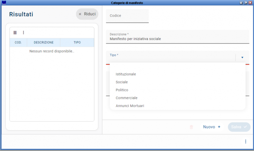Expand the Tipo dropdown arrow
The image size is (254, 151).
tap(242, 57)
